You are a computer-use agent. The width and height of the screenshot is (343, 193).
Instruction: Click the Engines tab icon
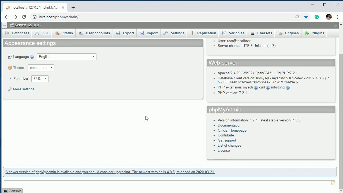(x=280, y=33)
